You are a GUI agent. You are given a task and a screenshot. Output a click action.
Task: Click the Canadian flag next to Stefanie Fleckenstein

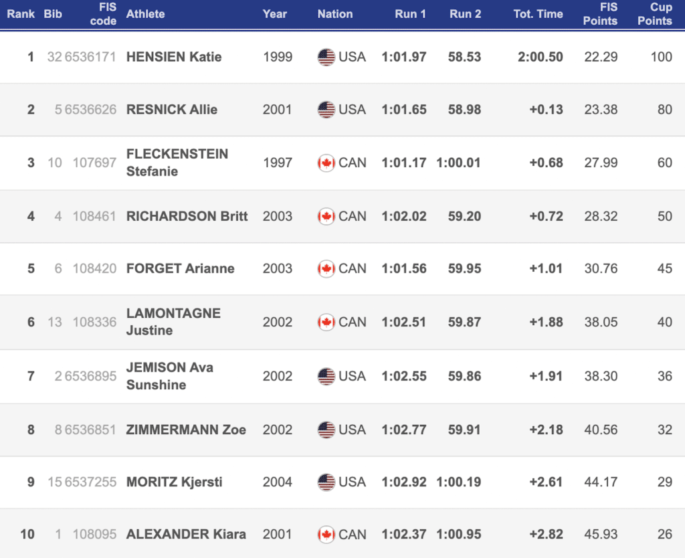tap(326, 163)
